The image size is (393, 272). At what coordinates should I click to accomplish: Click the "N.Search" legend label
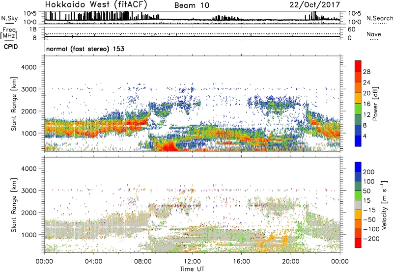(380, 18)
